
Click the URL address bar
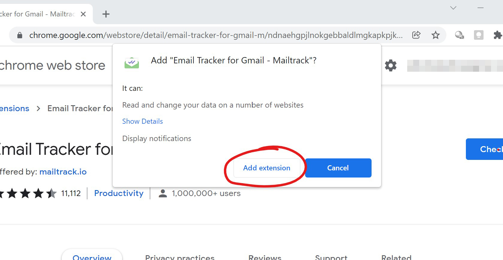click(216, 35)
